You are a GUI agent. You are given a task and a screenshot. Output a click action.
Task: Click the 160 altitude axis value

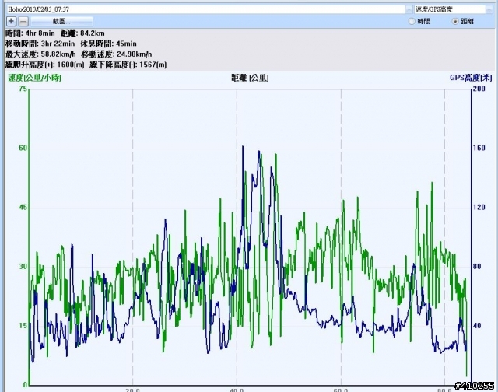pos(479,148)
